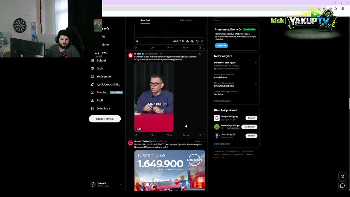Open Sohbet (messages) envelope icon in sidebar
The height and width of the screenshot is (197, 350).
(x=92, y=60)
